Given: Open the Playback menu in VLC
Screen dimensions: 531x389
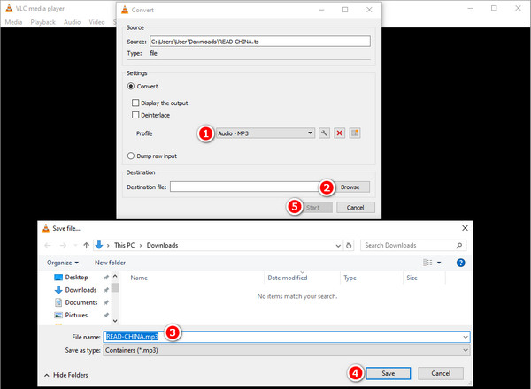Looking at the screenshot, I should 42,22.
